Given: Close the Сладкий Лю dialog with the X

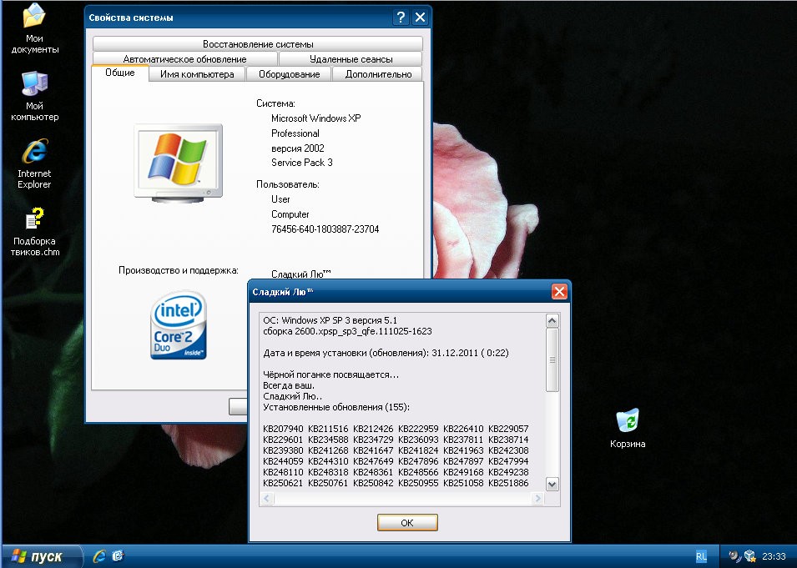Looking at the screenshot, I should point(559,292).
